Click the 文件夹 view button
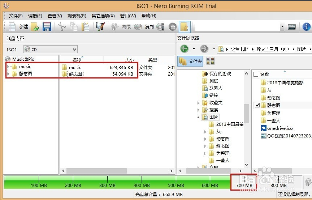Viewport: 312px width, 200px height. click(190, 61)
